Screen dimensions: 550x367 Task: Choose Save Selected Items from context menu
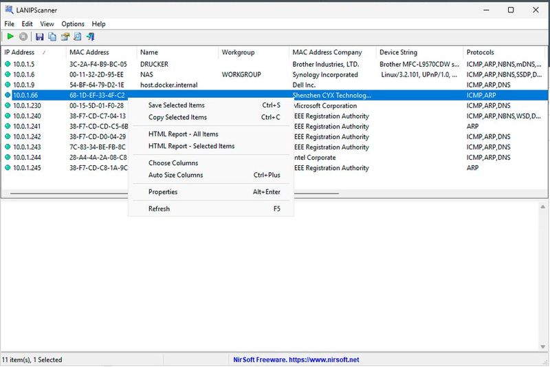pos(177,105)
